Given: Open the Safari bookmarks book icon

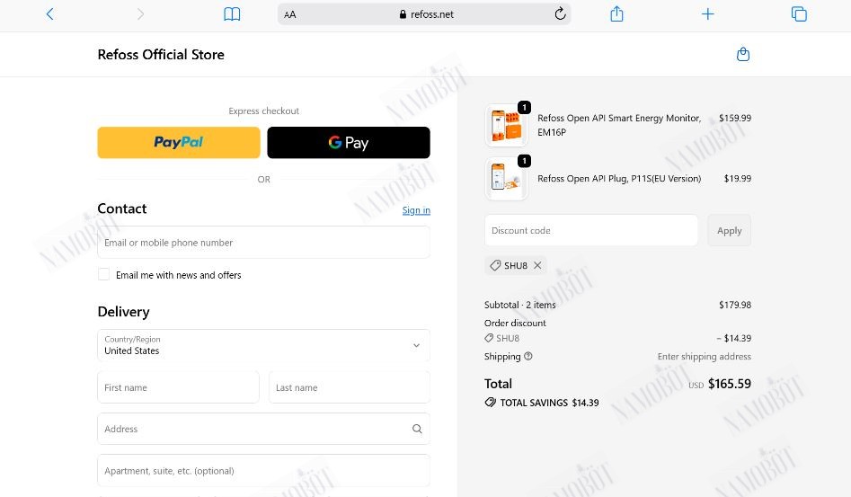Looking at the screenshot, I should pos(232,14).
